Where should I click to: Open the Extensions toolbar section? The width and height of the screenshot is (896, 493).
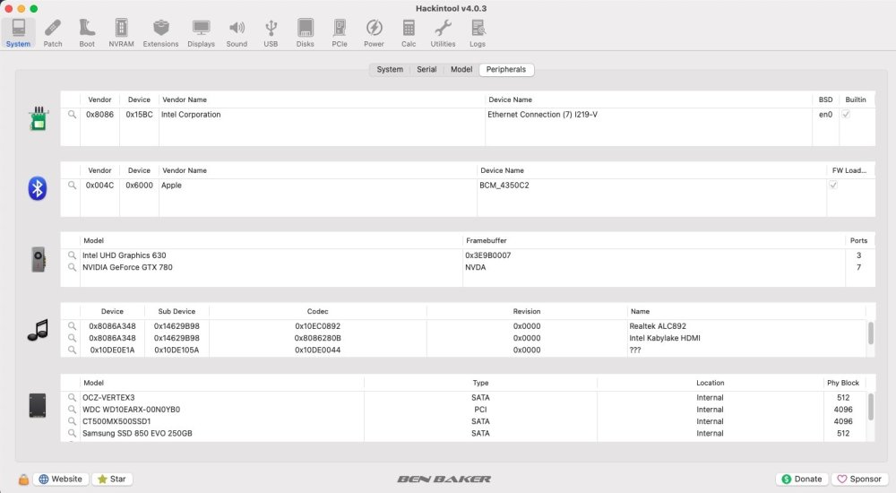pyautogui.click(x=160, y=32)
